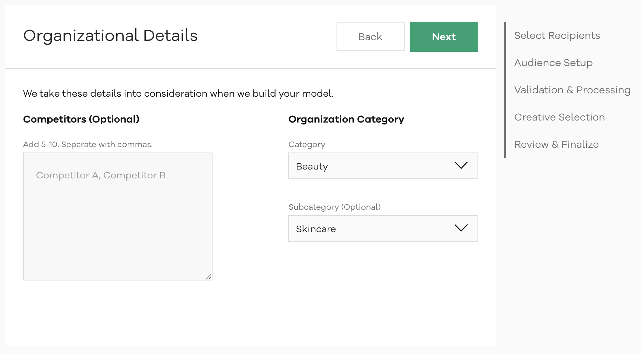Click the chevron arrow in Subcategory field
Viewport: 641px width, 354px height.
(461, 228)
